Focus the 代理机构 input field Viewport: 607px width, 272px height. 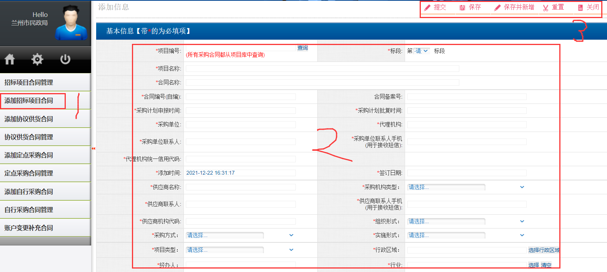tap(467, 124)
